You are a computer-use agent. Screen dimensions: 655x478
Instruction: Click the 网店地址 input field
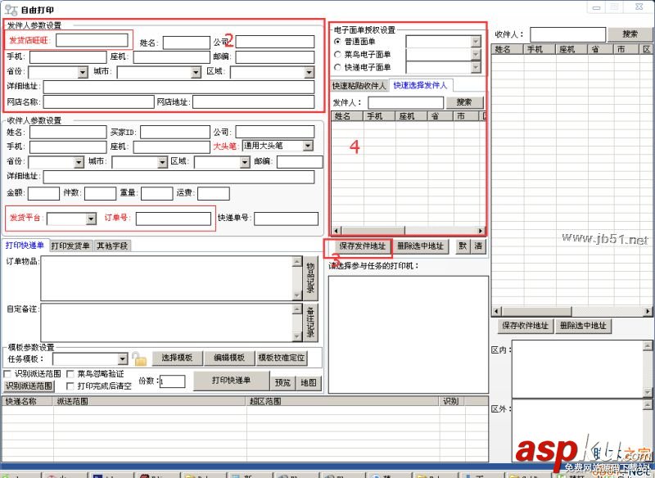254,101
